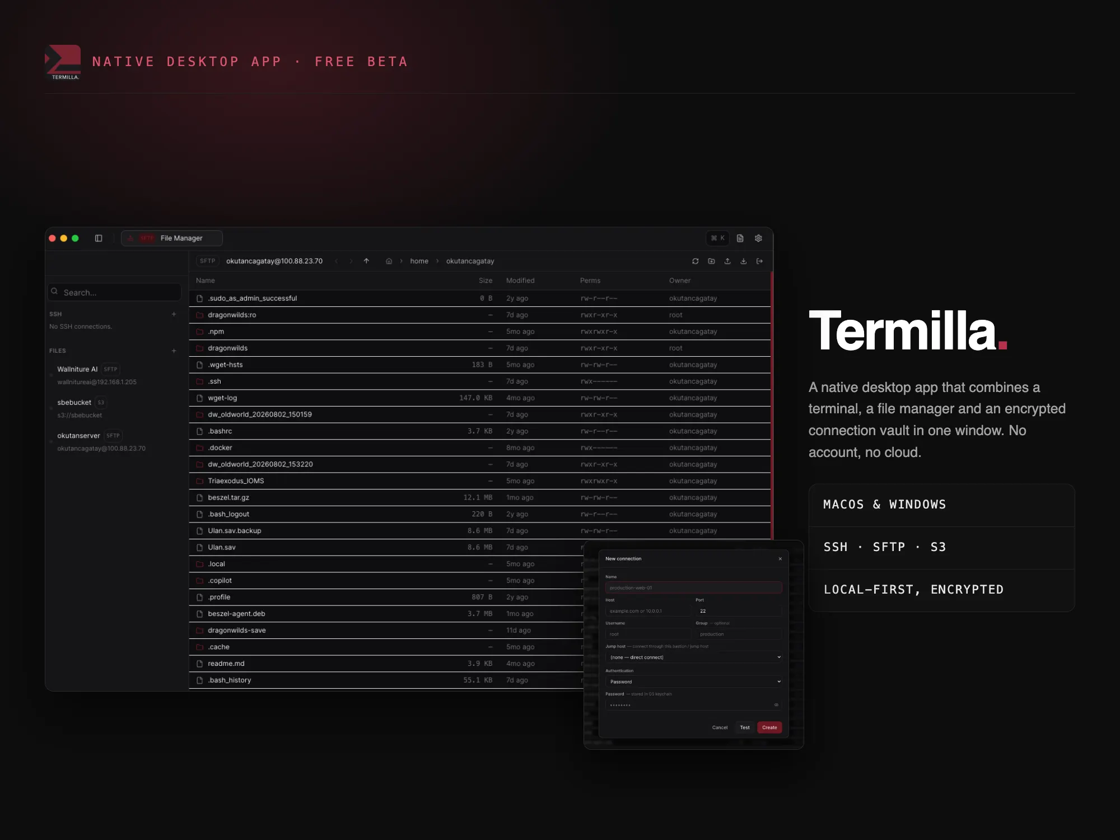Click the .docker folder icon
1120x840 pixels.
pyautogui.click(x=199, y=448)
